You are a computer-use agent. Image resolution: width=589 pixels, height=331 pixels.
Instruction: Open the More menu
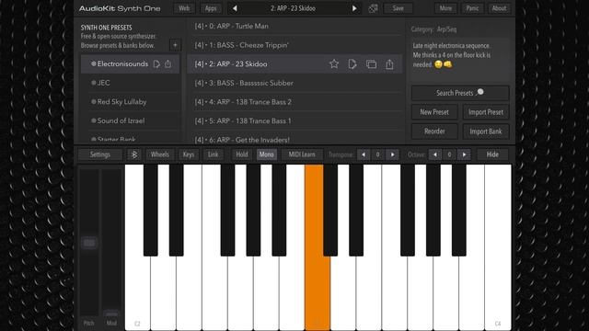445,8
